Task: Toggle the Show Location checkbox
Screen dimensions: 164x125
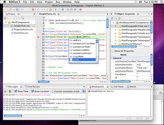Action: tap(32, 91)
